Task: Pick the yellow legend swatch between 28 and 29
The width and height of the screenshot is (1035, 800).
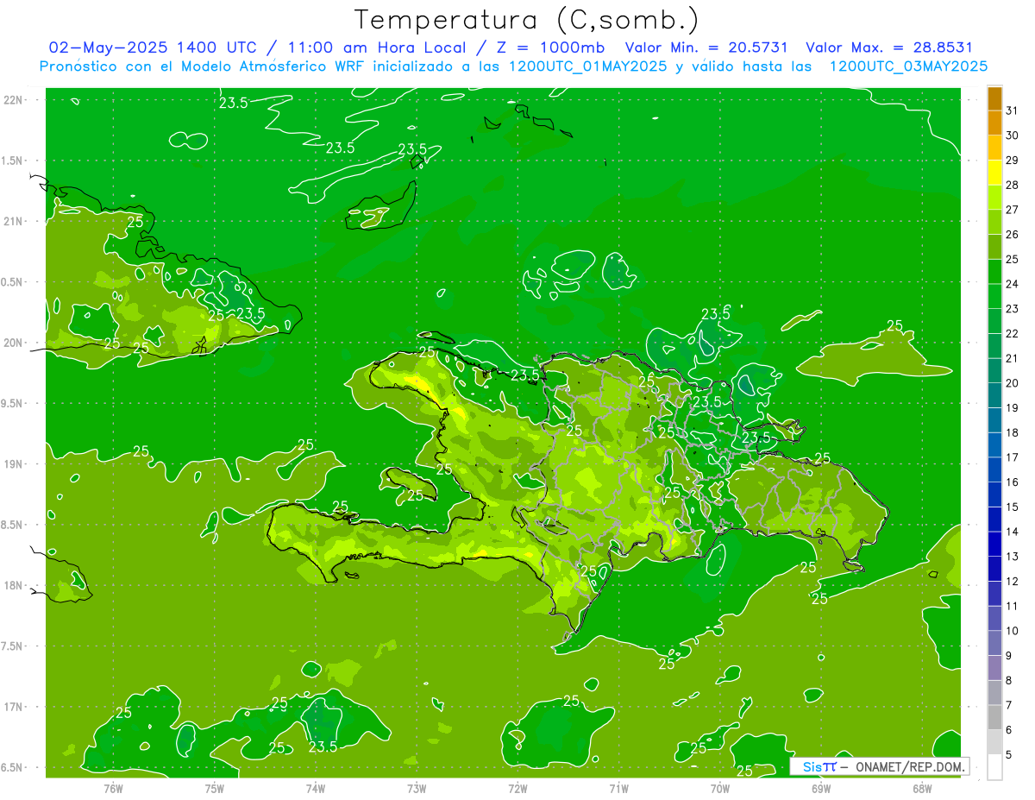Action: point(994,173)
